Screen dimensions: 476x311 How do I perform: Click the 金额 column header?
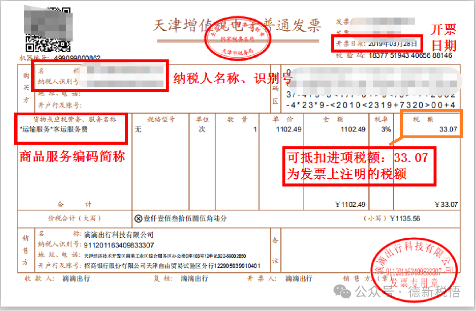[333, 120]
